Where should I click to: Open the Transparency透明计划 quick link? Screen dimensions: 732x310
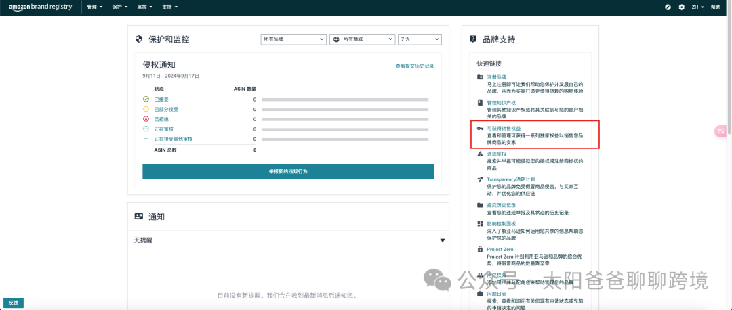[511, 179]
